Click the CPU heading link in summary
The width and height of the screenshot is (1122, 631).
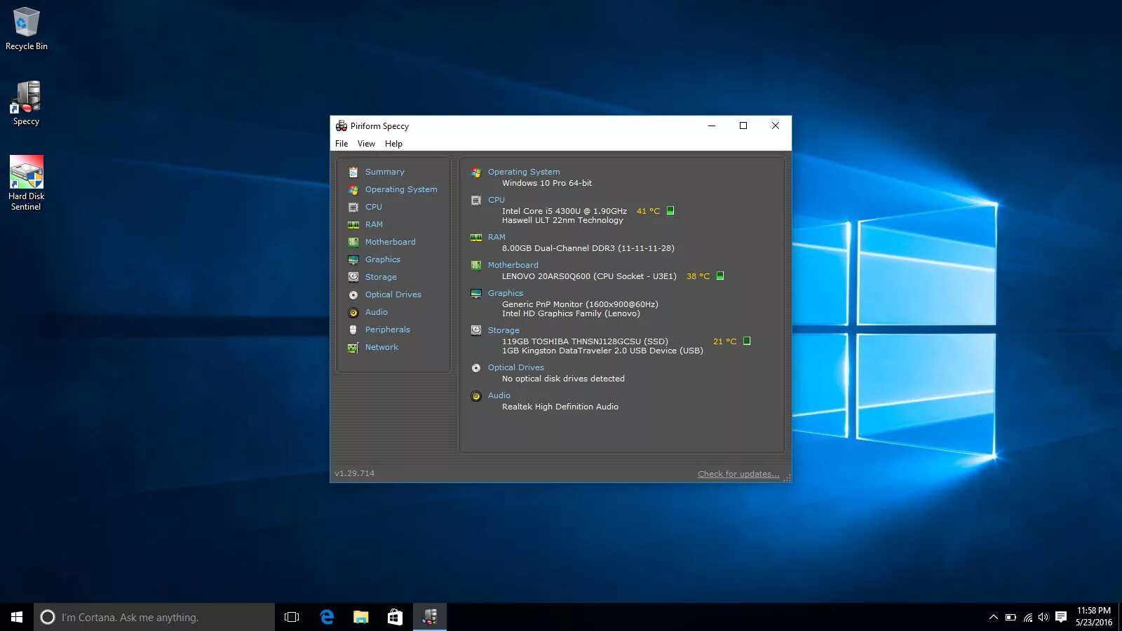pos(496,200)
